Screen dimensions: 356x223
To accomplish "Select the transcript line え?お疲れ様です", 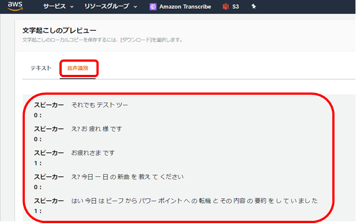I will coord(97,129).
